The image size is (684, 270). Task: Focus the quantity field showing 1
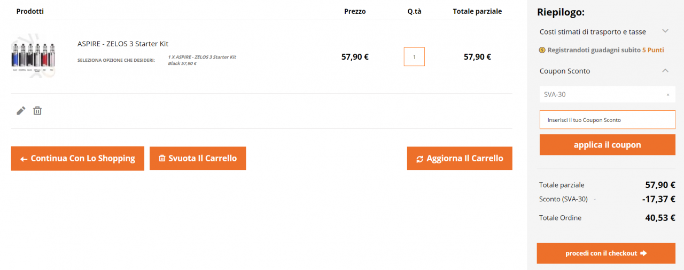click(x=414, y=57)
